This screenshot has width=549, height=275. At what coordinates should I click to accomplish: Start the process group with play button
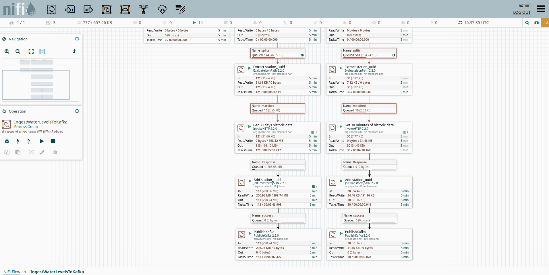coord(42,141)
